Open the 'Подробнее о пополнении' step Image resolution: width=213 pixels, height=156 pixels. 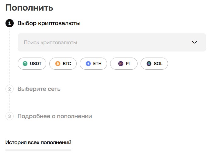[55, 116]
